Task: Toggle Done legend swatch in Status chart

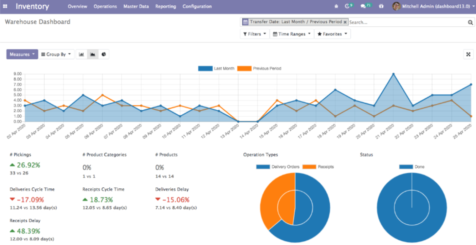Action: pyautogui.click(x=406, y=167)
